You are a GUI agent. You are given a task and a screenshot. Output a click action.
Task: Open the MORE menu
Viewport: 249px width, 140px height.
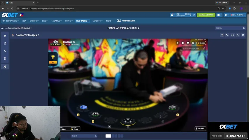(x=109, y=21)
